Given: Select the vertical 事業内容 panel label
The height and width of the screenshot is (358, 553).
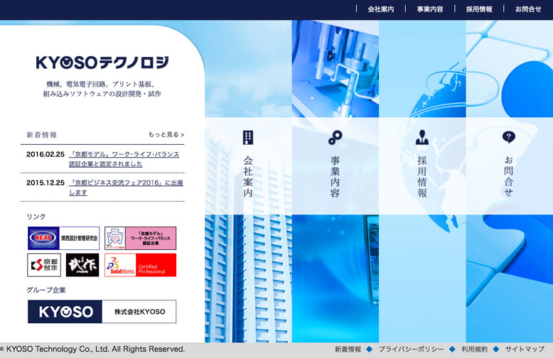Looking at the screenshot, I should coord(335,176).
